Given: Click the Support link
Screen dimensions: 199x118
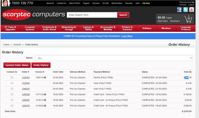Looking at the screenshot, I should point(86,3).
